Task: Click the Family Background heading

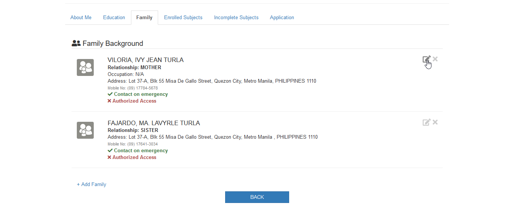Action: pyautogui.click(x=113, y=44)
